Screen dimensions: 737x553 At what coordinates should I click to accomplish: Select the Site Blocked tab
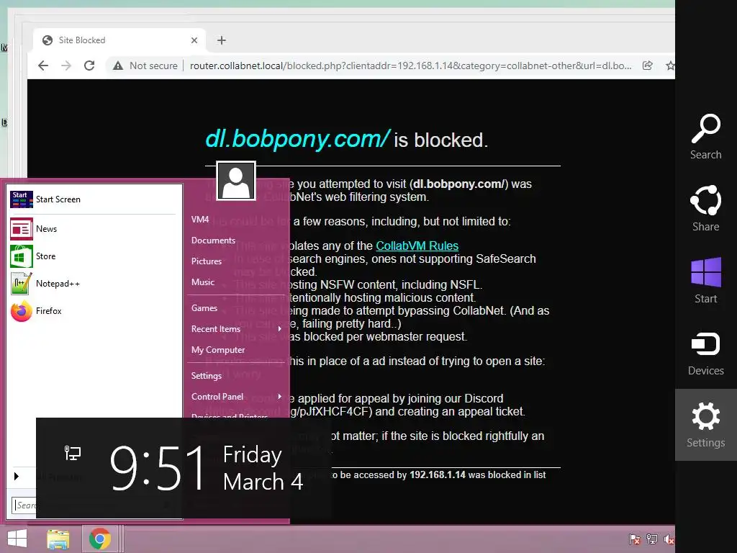pyautogui.click(x=119, y=40)
